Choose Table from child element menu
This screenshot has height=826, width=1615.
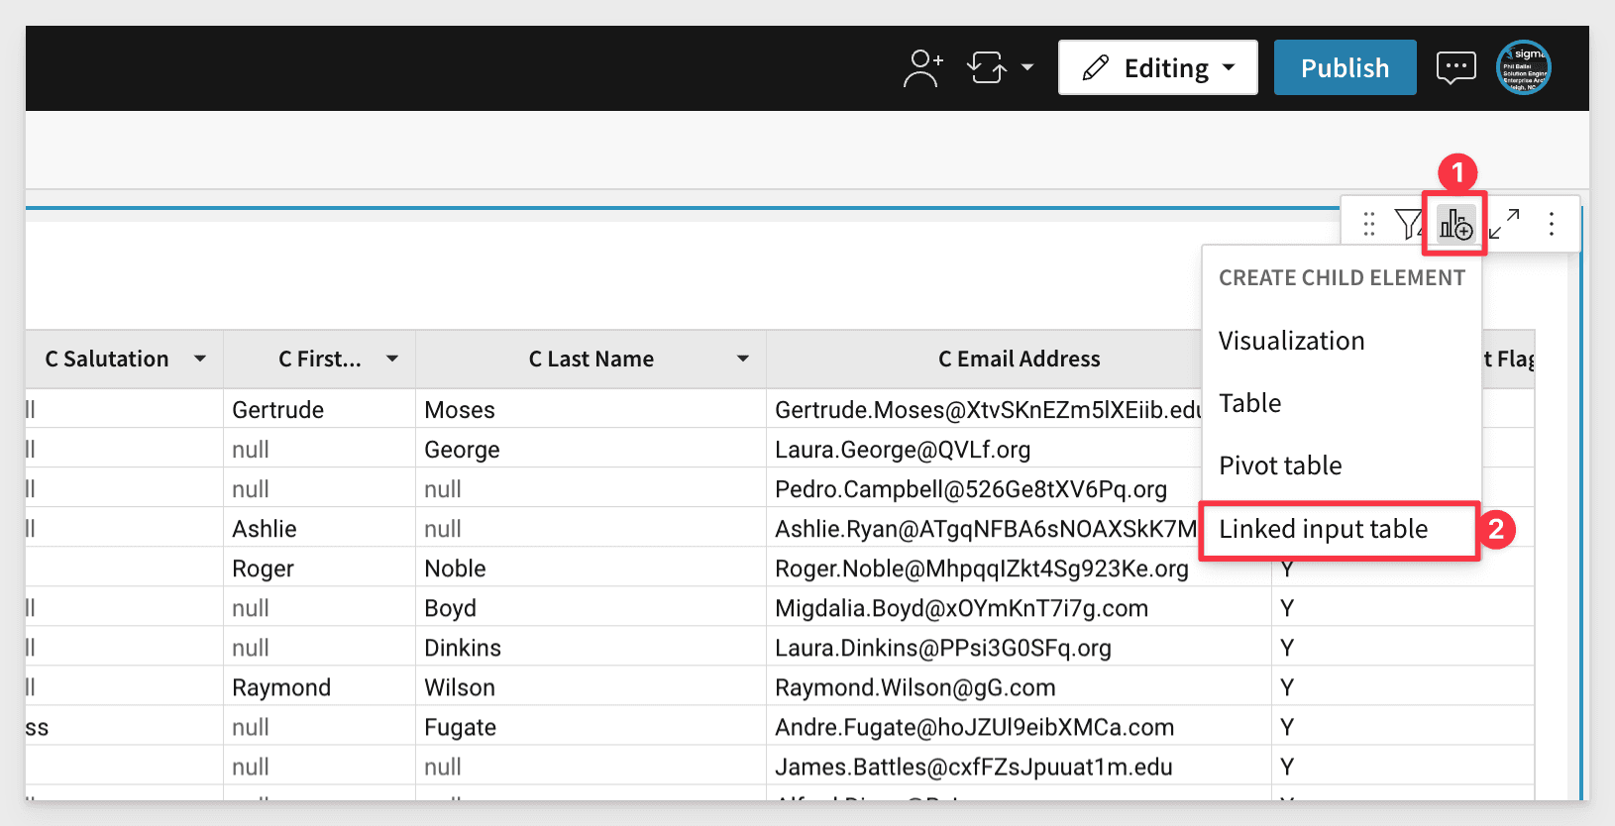click(x=1249, y=403)
